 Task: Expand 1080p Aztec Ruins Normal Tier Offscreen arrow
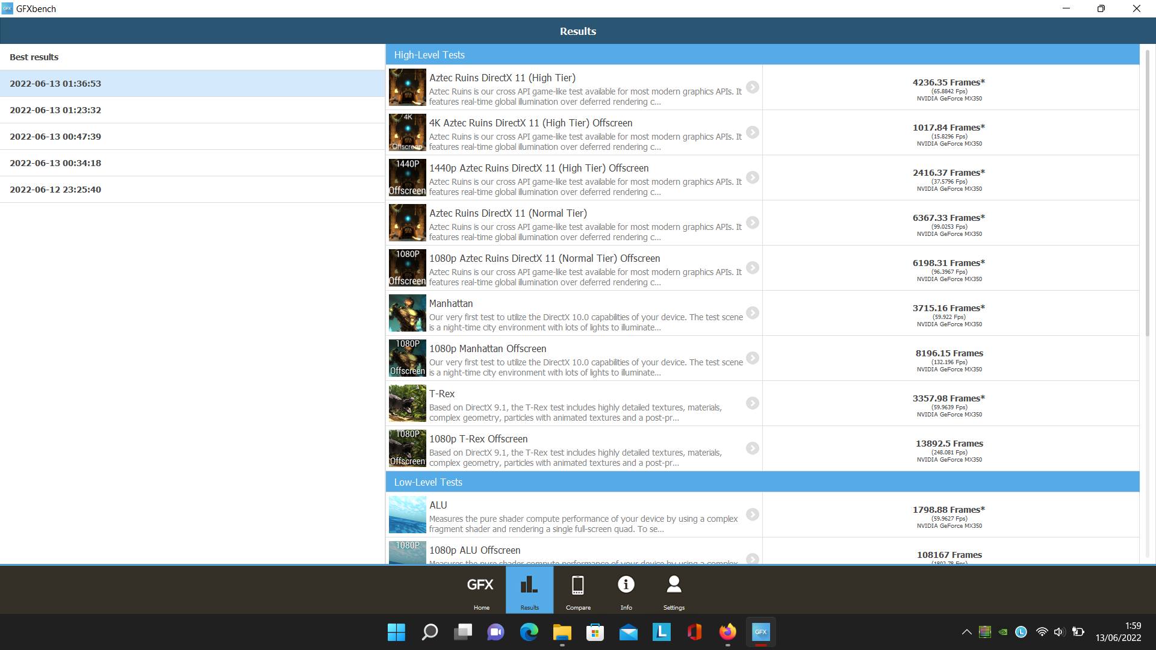753,268
